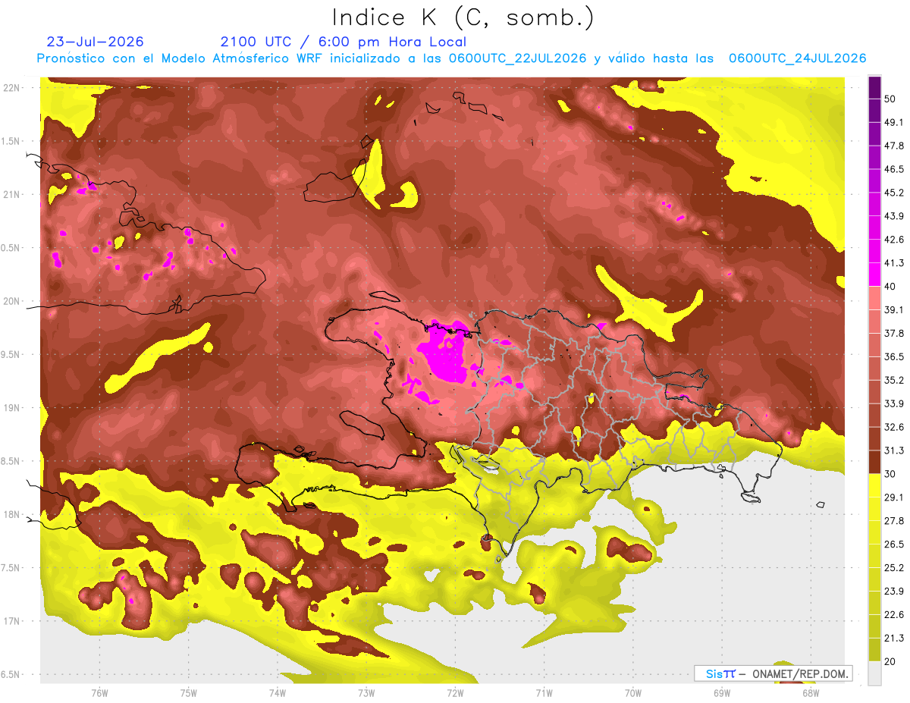Click the colorbar value "46.5"
The image size is (910, 703).
[894, 169]
